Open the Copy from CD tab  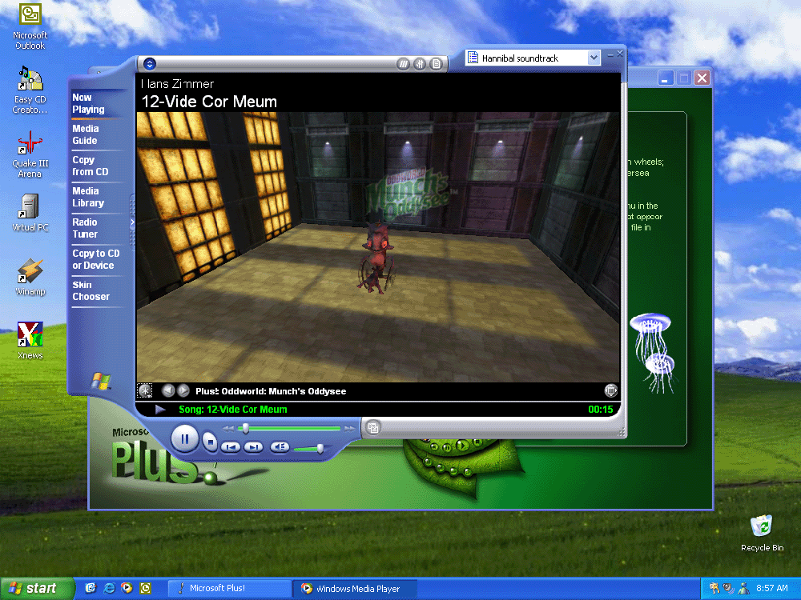(90, 166)
